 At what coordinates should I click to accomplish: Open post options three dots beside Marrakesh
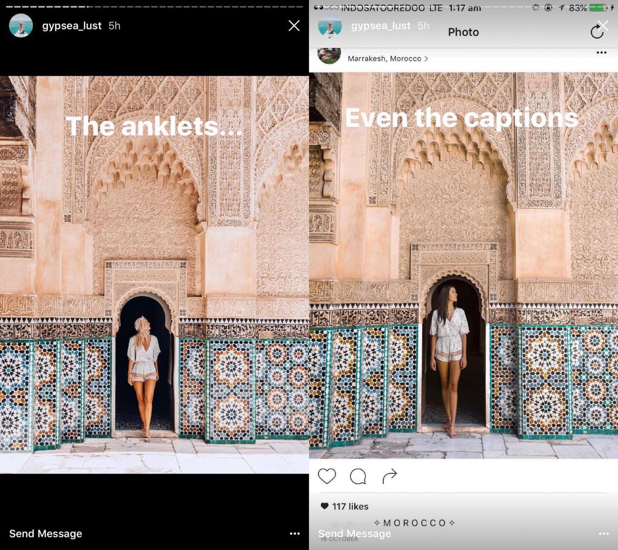[x=601, y=52]
